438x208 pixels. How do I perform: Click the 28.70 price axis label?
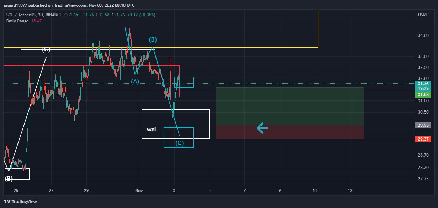click(x=423, y=155)
